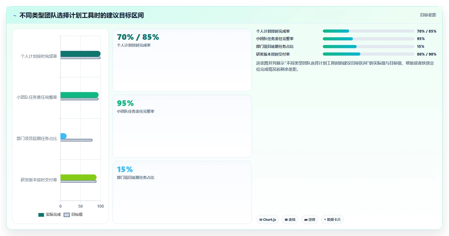Select the 进度 tag chip

tap(310, 220)
